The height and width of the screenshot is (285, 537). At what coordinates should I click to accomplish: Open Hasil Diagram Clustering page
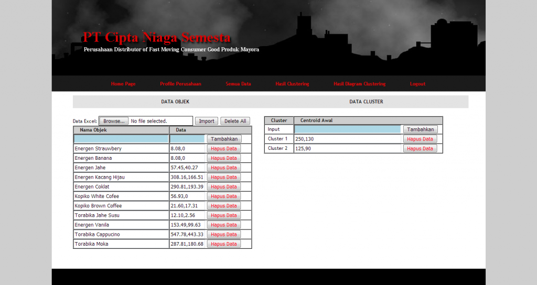(x=359, y=84)
